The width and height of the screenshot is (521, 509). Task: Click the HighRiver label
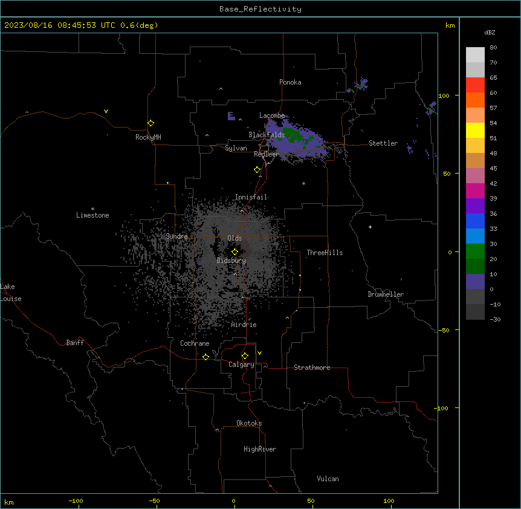[x=260, y=449]
